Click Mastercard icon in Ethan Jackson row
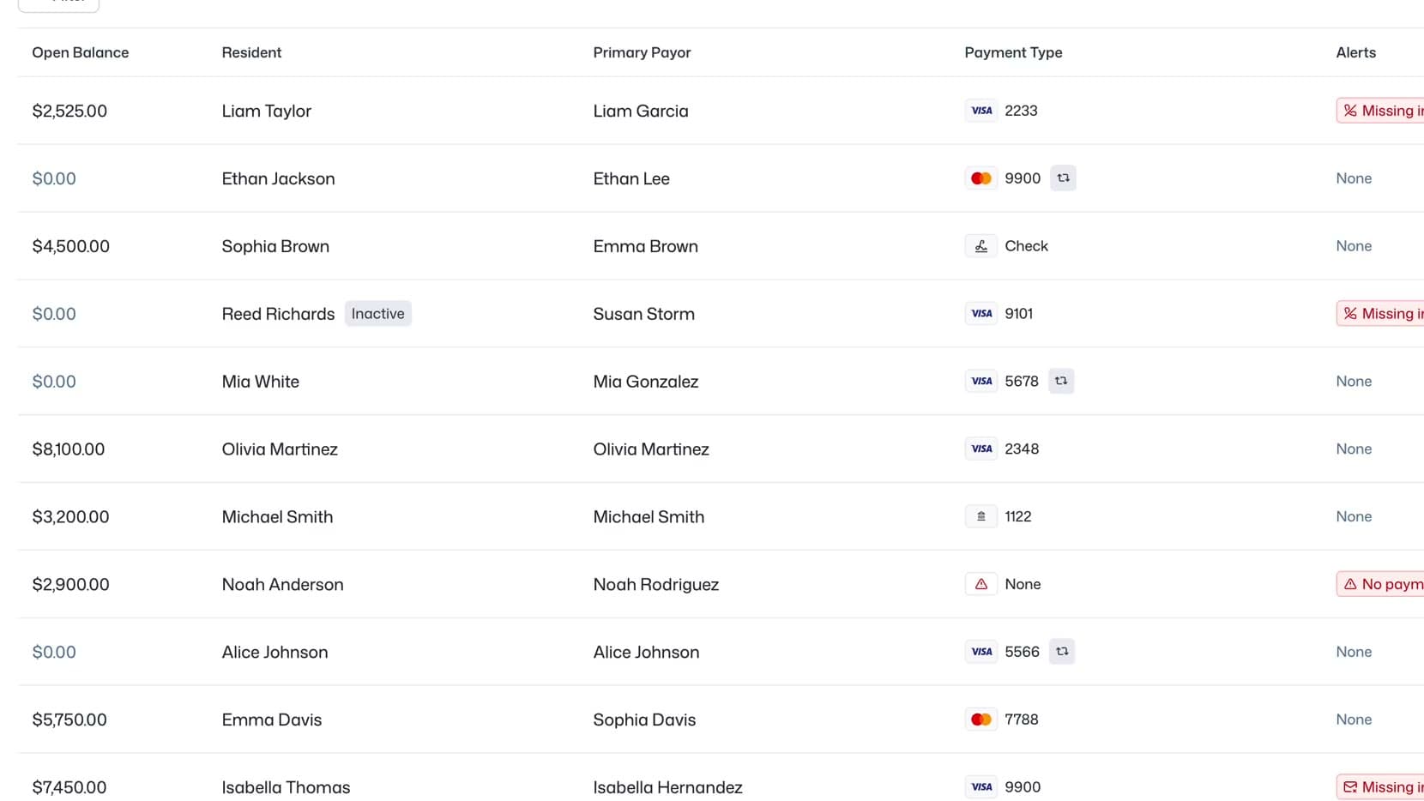This screenshot has height=801, width=1424. [x=981, y=178]
